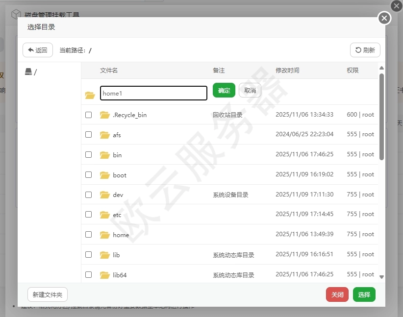Click the dev folder icon
Screen dimensions: 403x317
tap(104, 195)
